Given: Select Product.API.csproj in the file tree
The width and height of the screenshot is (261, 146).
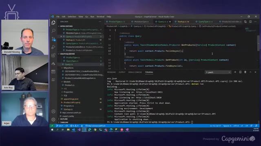Looking at the screenshot, I should [x=72, y=103].
